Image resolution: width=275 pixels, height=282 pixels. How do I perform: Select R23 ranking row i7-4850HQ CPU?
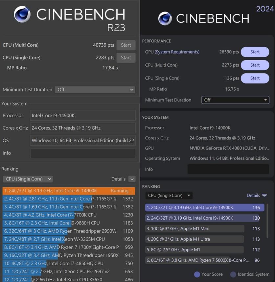pos(69,264)
